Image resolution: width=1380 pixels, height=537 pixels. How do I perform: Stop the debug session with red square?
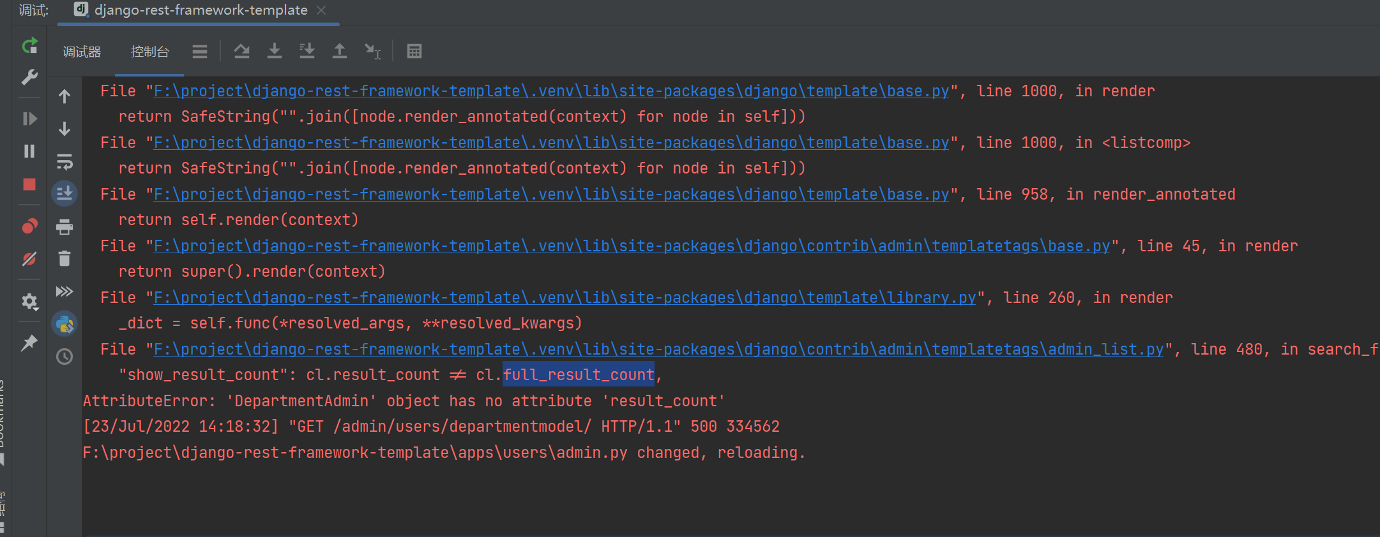(29, 184)
